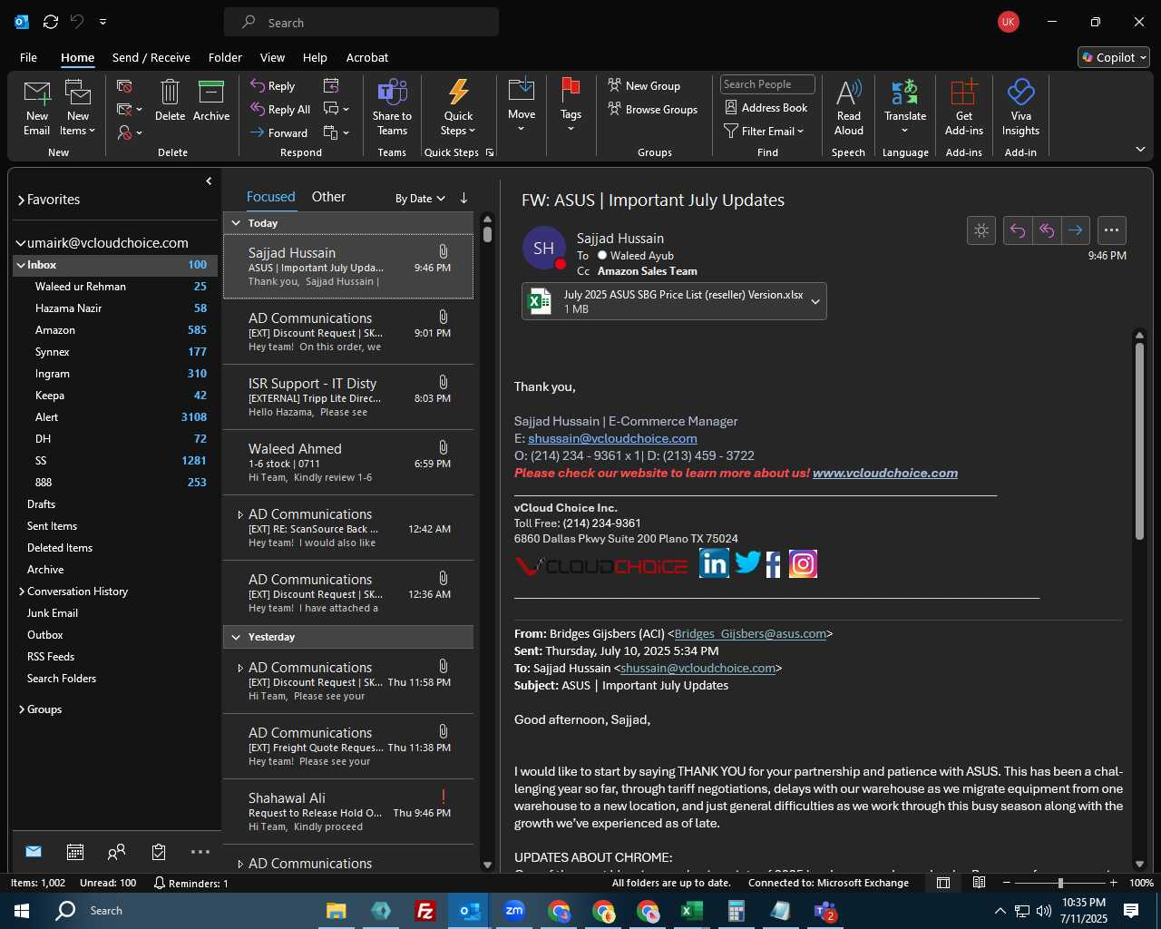Viewport: 1161px width, 929px height.
Task: Open shussain@vcloudchoice.com signature link
Action: click(612, 438)
